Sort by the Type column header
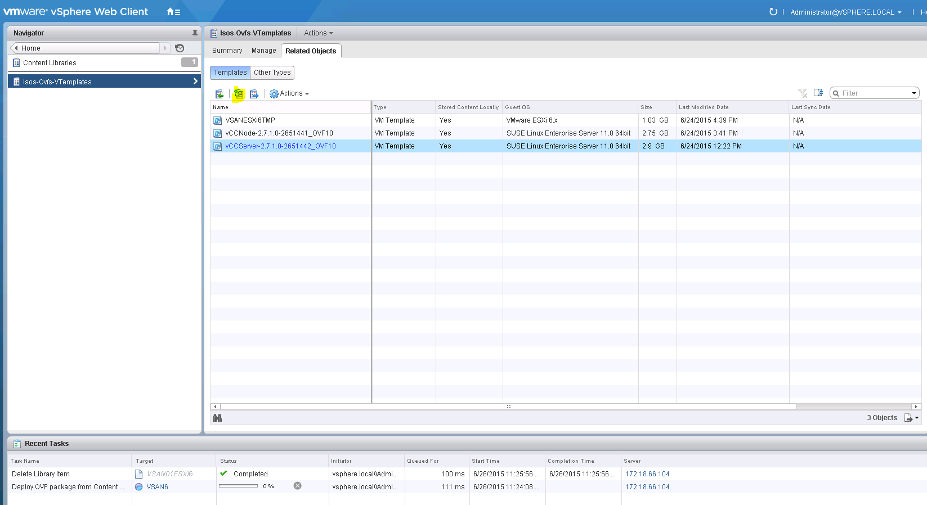927x505 pixels. pos(404,107)
